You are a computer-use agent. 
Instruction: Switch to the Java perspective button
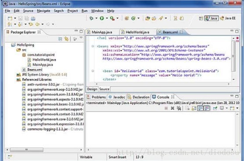(x=212, y=18)
